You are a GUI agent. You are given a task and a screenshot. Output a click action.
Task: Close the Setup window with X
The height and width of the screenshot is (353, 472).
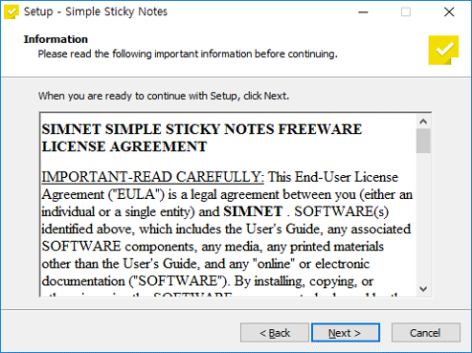point(449,12)
